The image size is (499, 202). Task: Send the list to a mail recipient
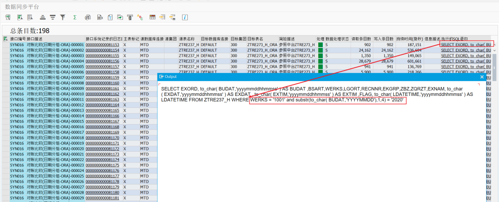pos(129,17)
